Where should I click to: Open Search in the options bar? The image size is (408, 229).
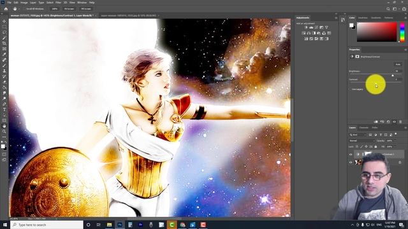(388, 9)
